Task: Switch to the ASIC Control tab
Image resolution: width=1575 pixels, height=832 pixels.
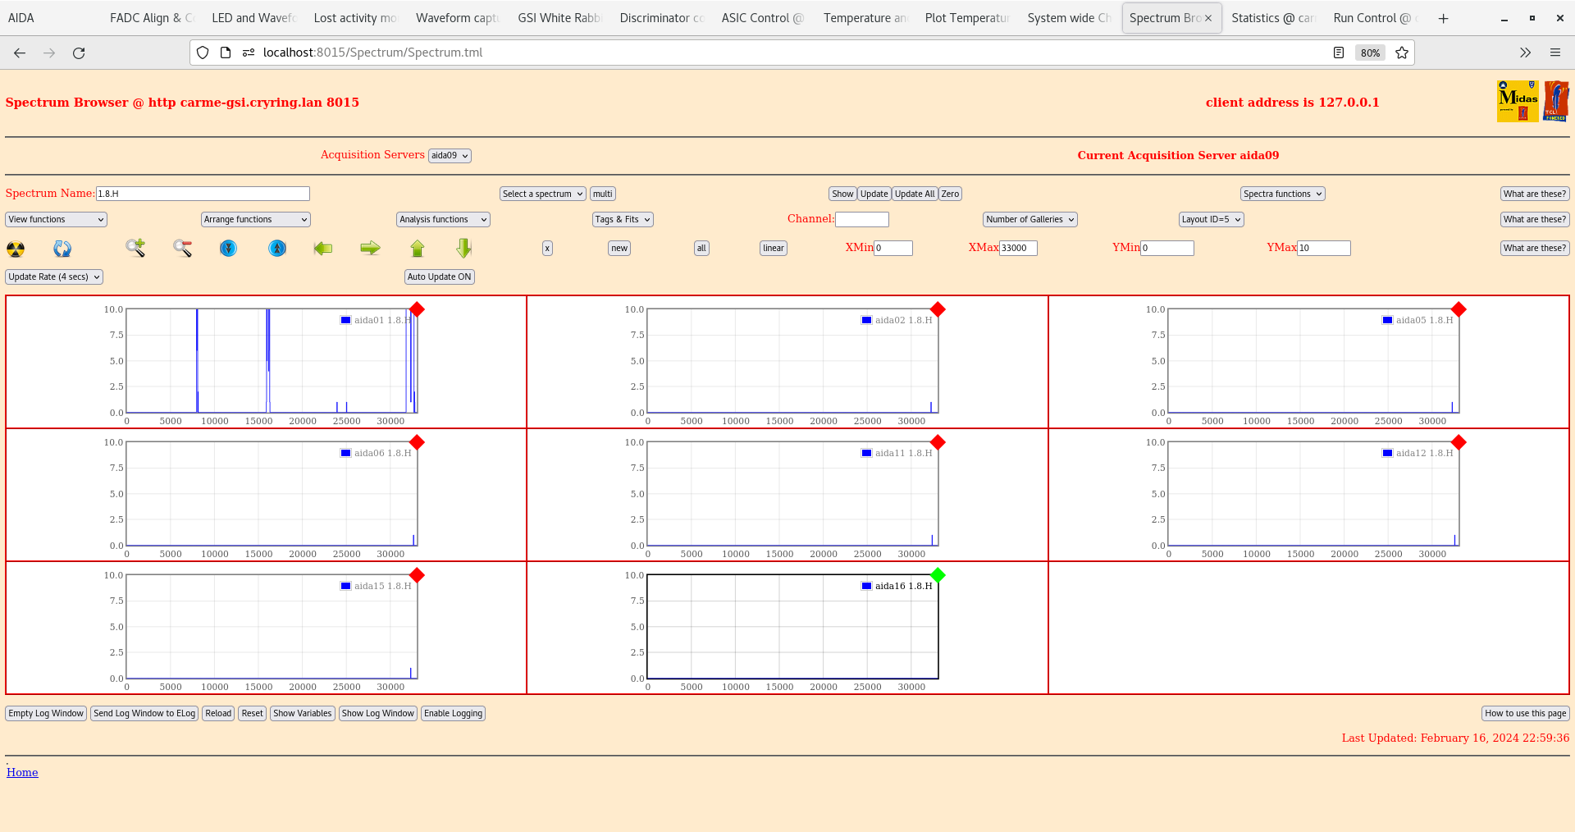Action: (762, 18)
